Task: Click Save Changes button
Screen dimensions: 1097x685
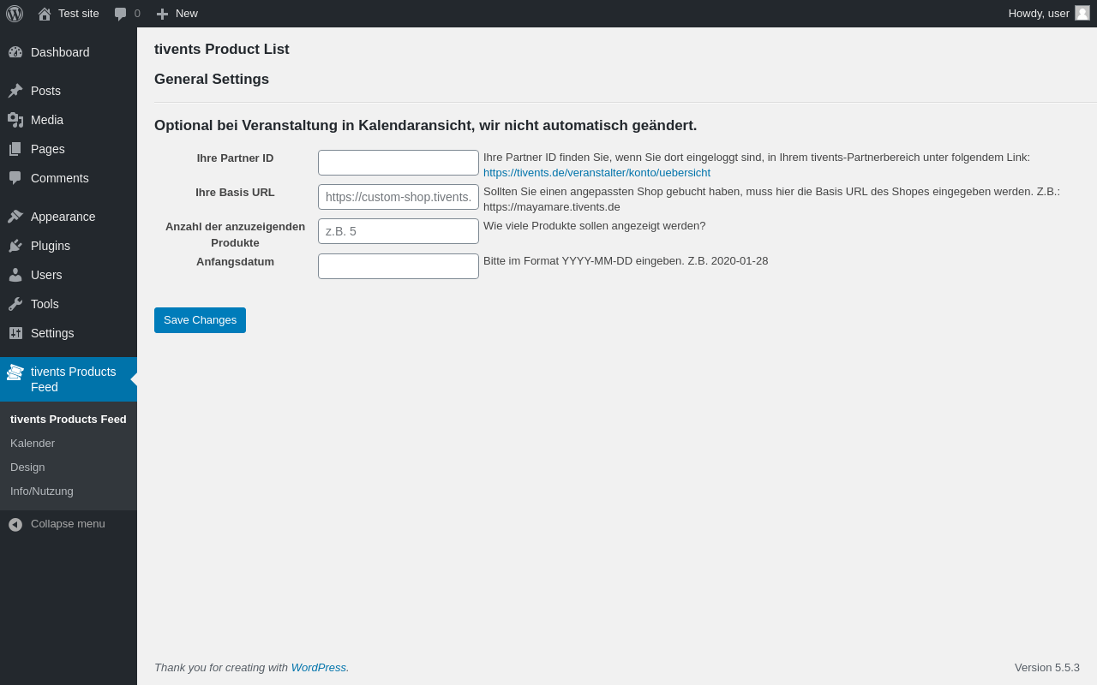Action: pyautogui.click(x=200, y=320)
